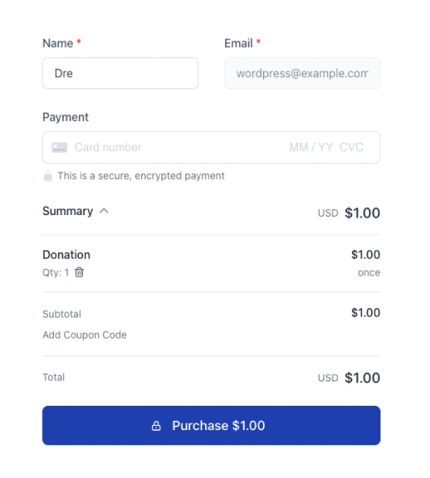Click the Purchase $1.00 button

click(x=211, y=426)
